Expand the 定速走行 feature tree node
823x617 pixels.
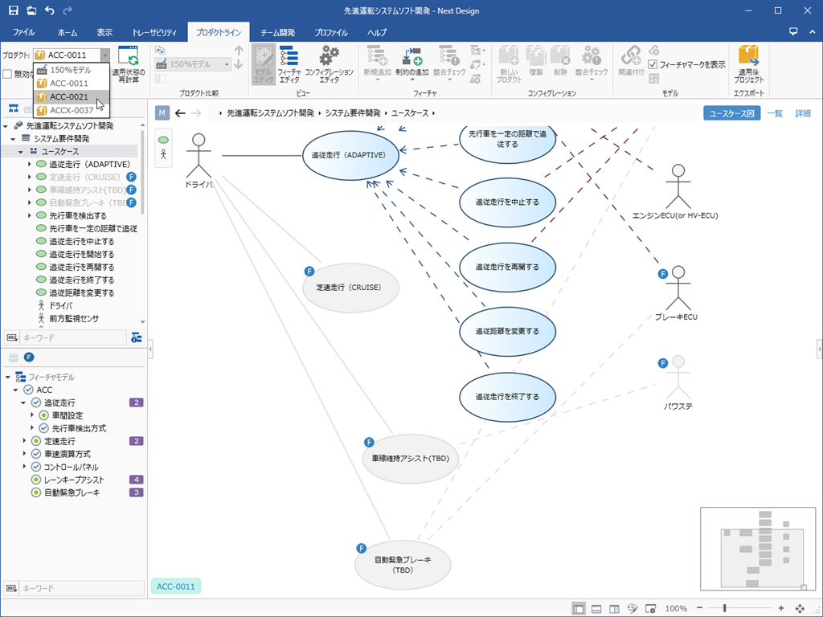[x=25, y=441]
